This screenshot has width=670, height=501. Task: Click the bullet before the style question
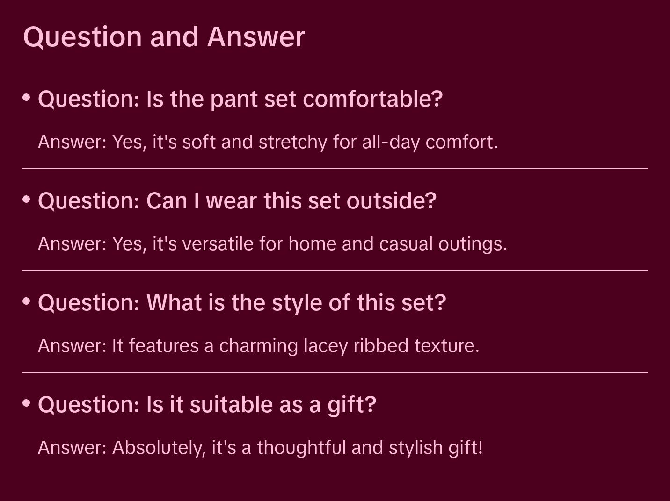[27, 301]
